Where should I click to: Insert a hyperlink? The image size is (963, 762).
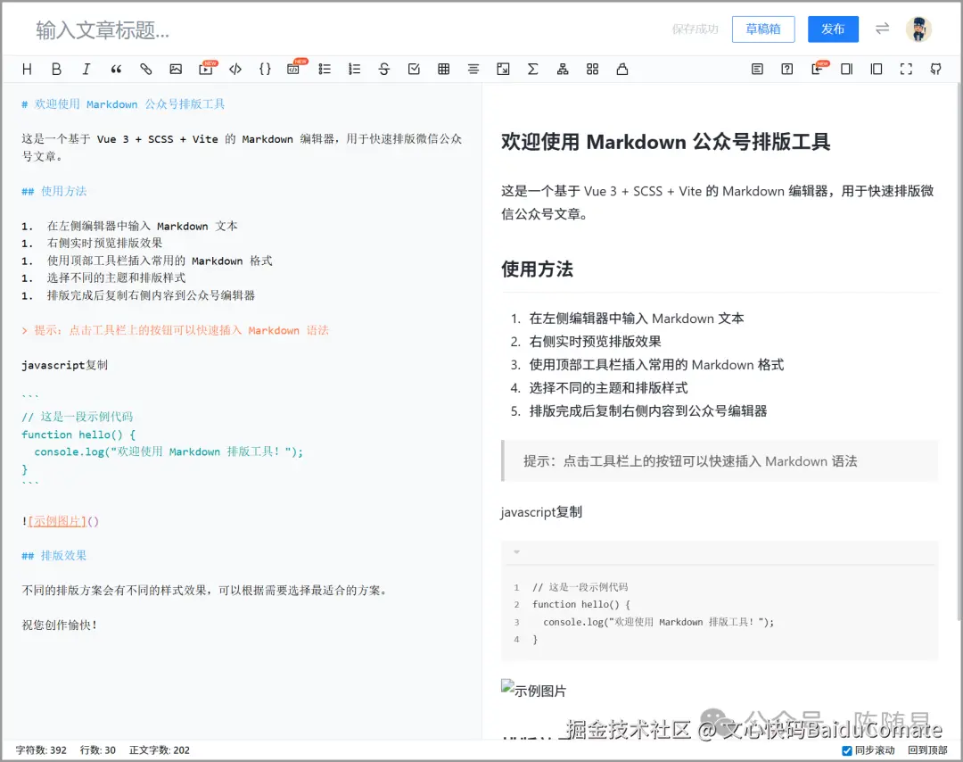(x=146, y=70)
